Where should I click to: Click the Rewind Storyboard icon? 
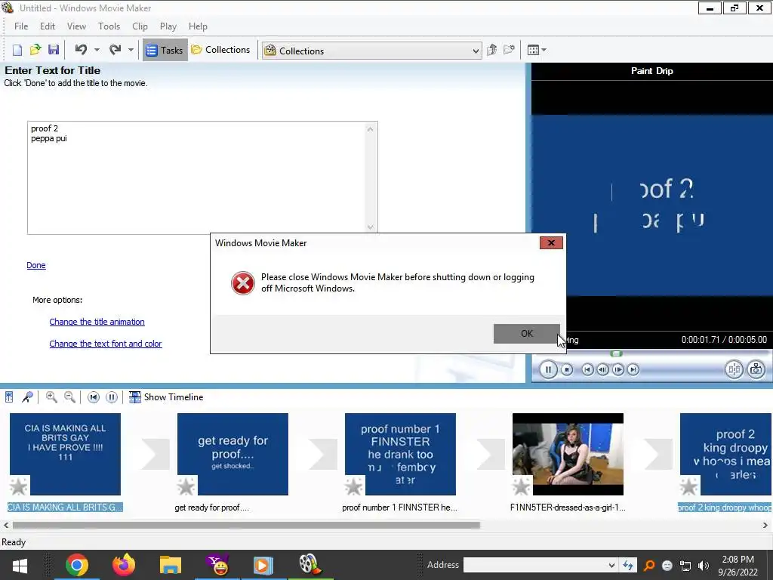tap(93, 397)
